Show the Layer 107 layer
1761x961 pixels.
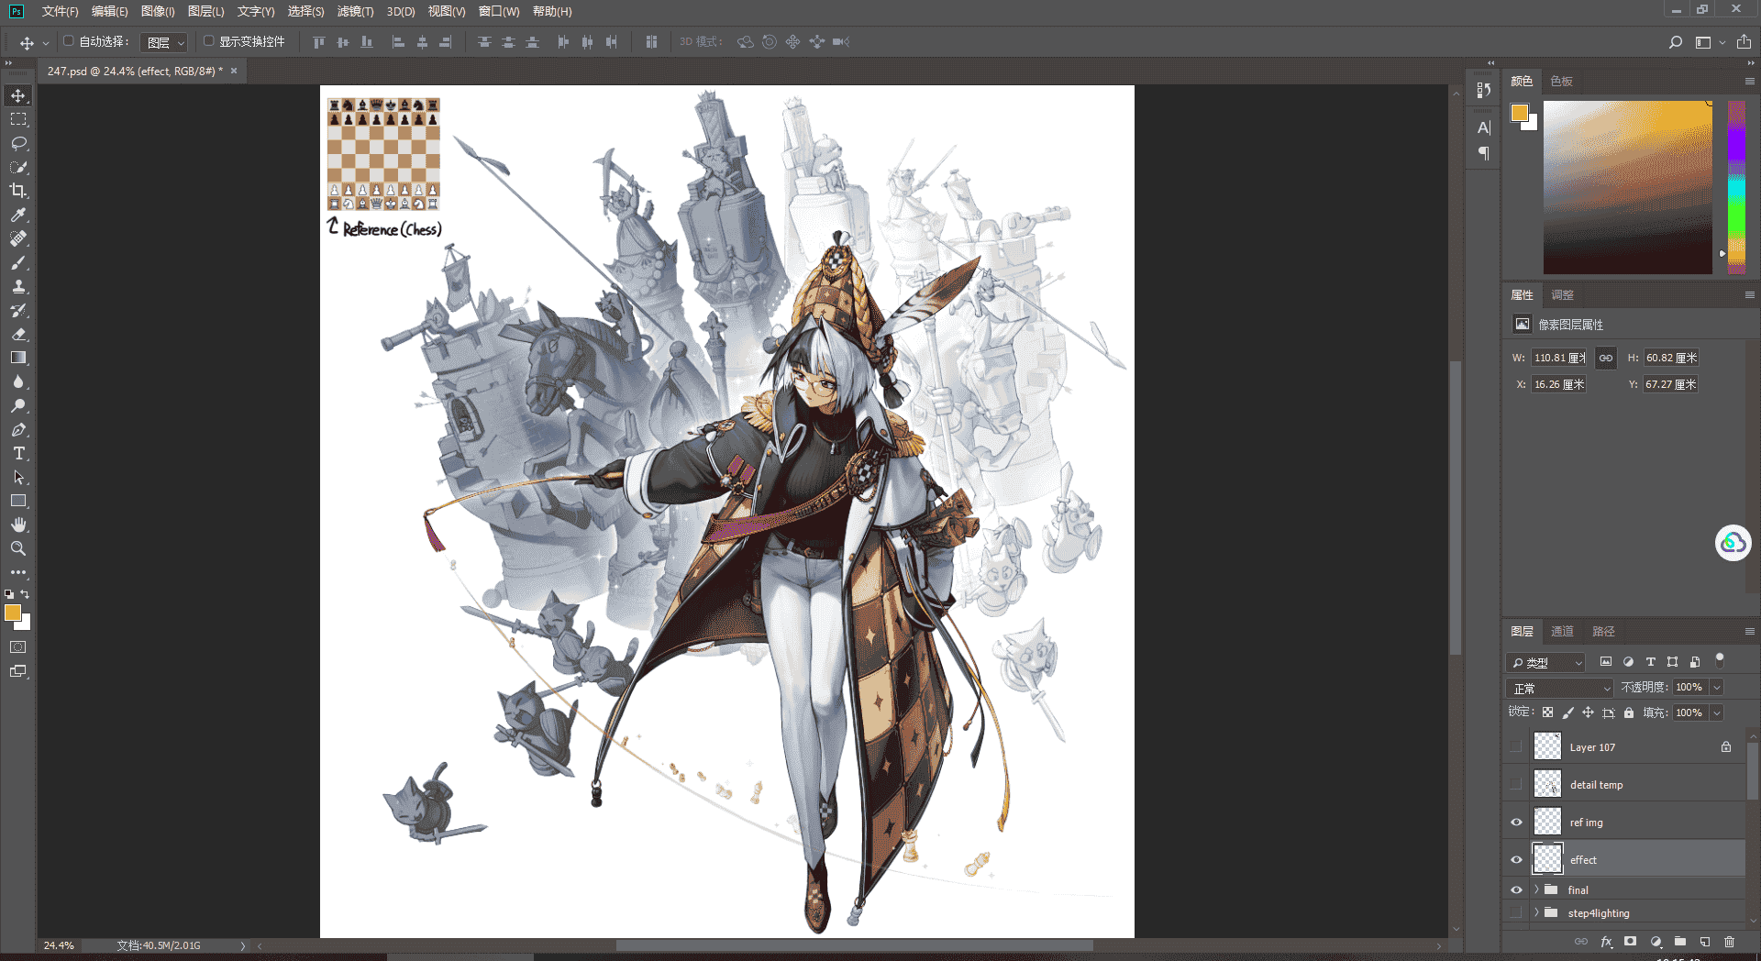[x=1516, y=747]
